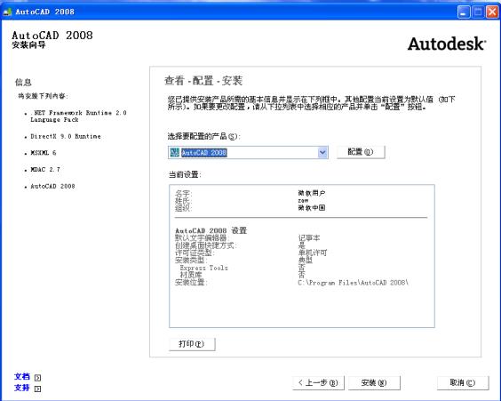Click the 配置(O) configure button
Screen dimensions: 501x401
coord(361,152)
